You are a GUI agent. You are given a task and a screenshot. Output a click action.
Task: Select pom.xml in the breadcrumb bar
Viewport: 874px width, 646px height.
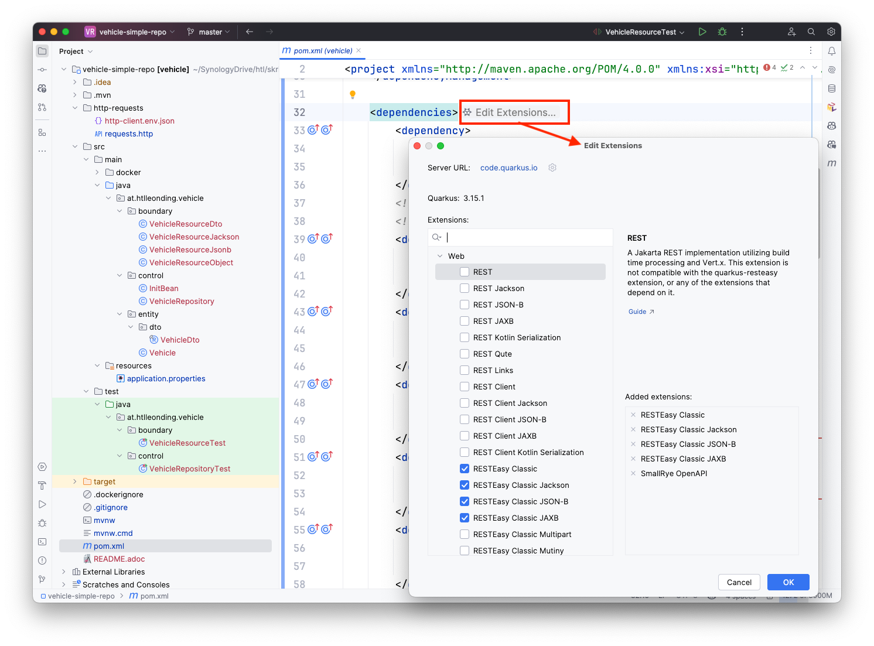tap(149, 596)
